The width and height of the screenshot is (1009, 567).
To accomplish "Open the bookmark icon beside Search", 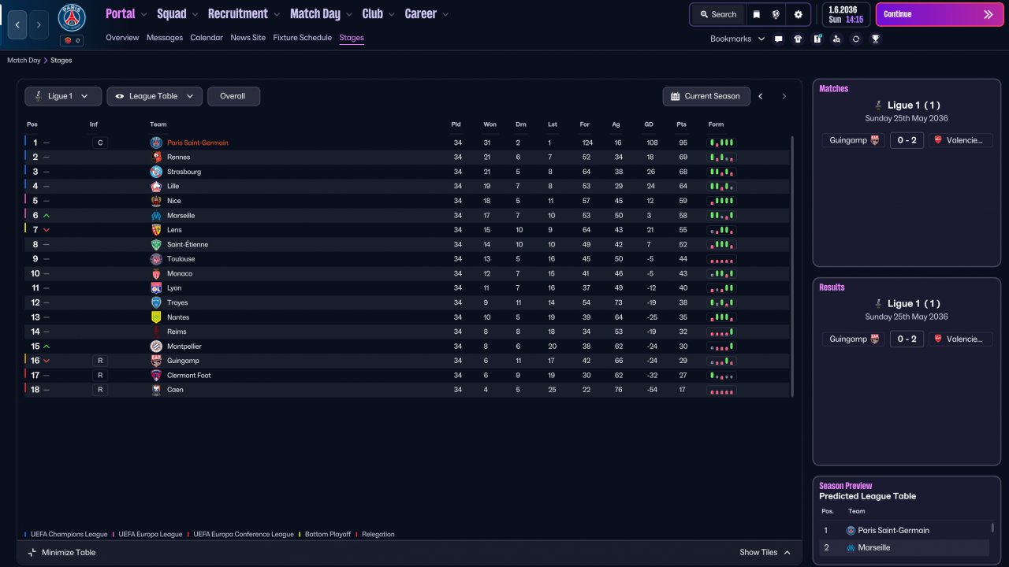I will coord(757,14).
